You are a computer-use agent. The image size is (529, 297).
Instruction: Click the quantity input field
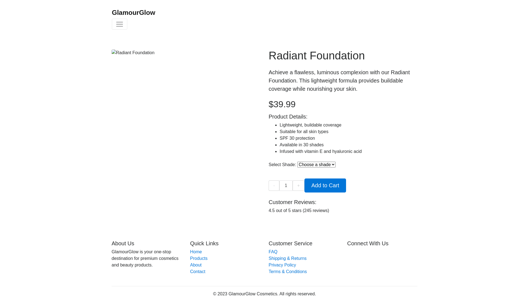[286, 186]
